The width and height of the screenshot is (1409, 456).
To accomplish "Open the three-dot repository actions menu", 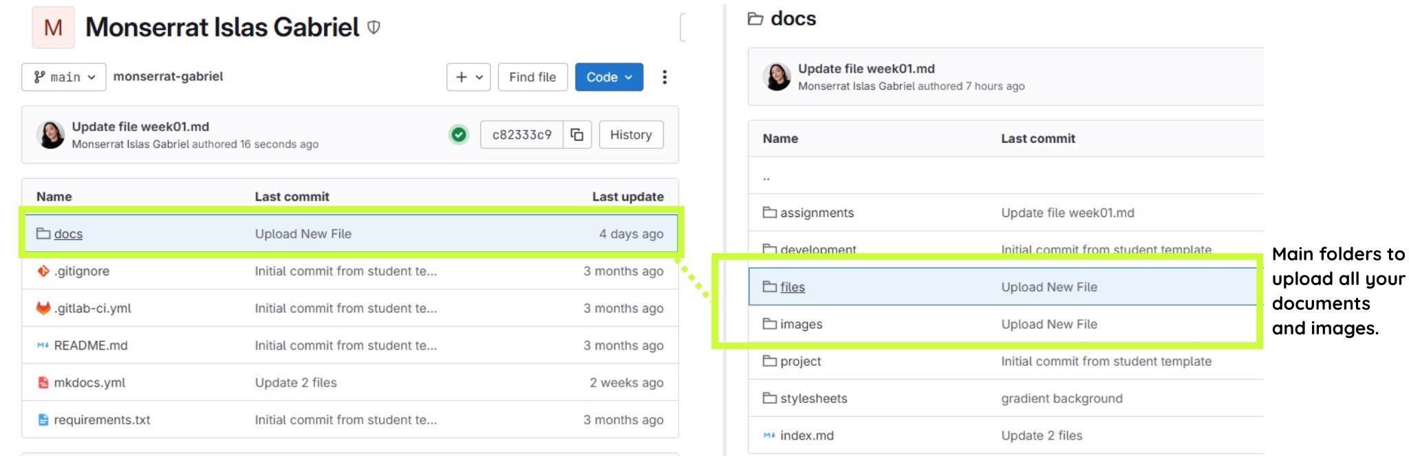I will point(664,77).
